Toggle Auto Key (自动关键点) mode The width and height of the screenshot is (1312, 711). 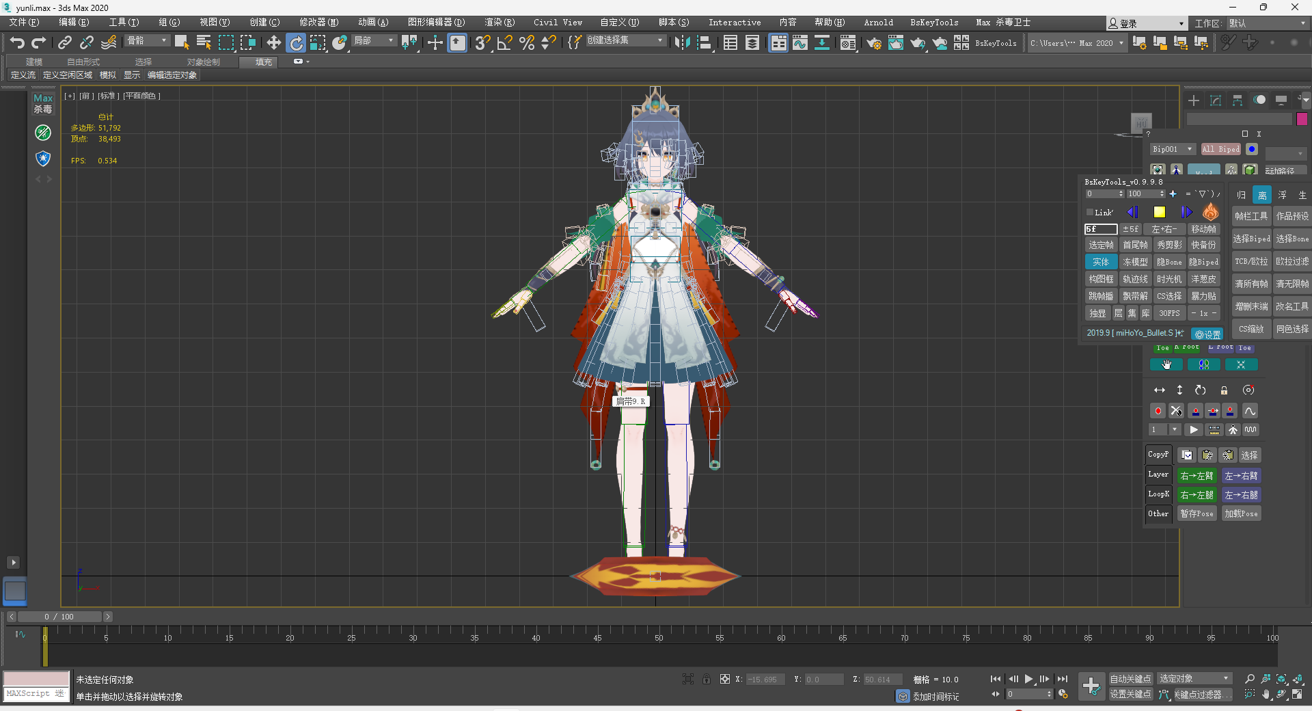click(x=1130, y=679)
